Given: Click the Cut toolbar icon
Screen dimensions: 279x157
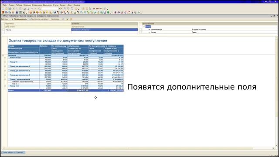Looking at the screenshot, I should (x=14, y=9).
